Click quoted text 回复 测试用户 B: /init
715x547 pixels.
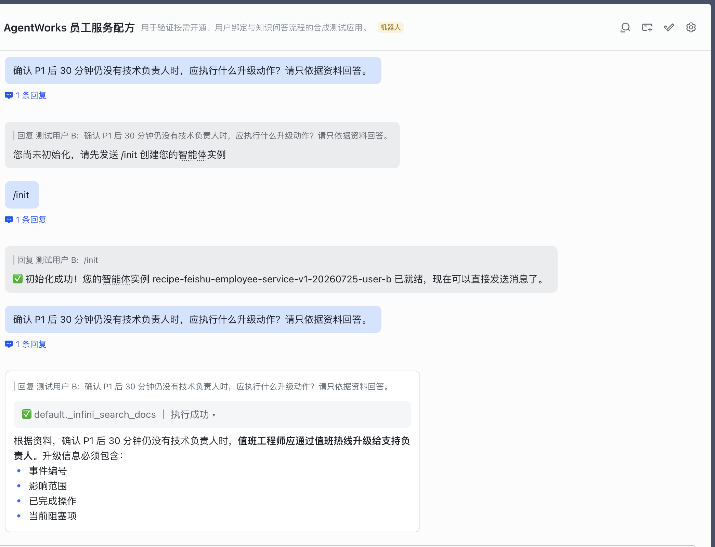click(57, 260)
